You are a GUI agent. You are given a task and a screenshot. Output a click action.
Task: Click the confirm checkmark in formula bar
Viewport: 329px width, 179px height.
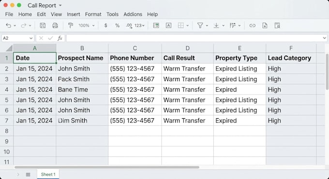[x=50, y=38]
